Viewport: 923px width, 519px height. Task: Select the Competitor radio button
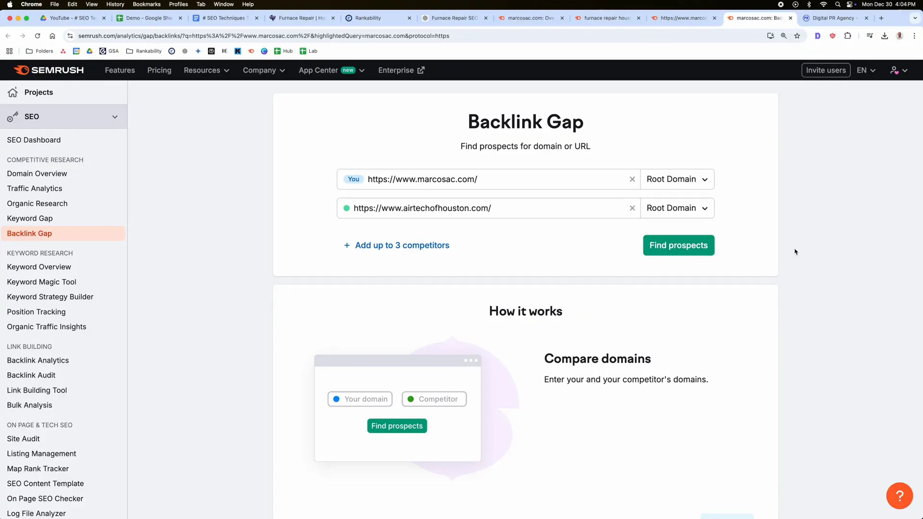coord(411,399)
